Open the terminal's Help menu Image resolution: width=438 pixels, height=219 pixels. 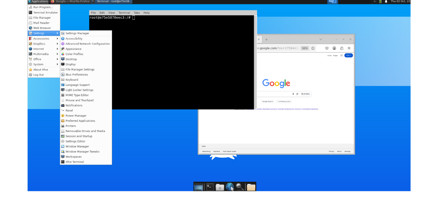tap(146, 13)
